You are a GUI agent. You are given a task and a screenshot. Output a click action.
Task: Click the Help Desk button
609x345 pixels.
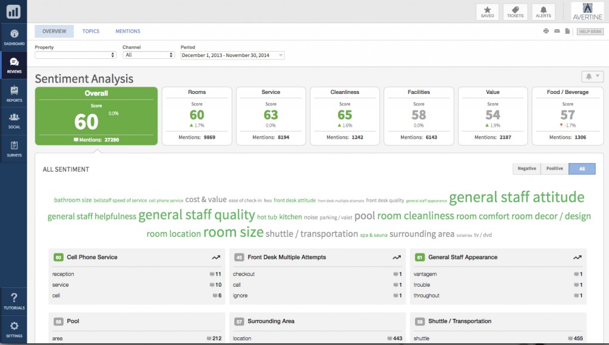click(x=590, y=32)
